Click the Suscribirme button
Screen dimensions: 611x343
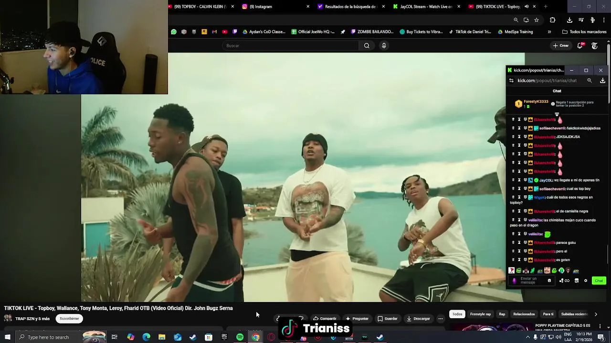click(x=69, y=319)
